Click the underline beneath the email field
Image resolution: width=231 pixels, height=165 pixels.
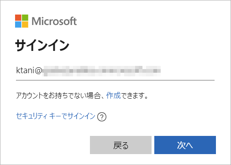click(115, 80)
